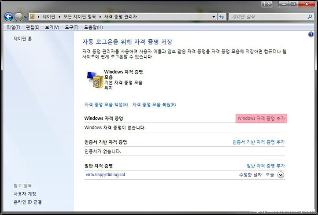Viewport: 318px width, 215px height.
Task: Click the title bar button left of minimize
Action: 267,4
